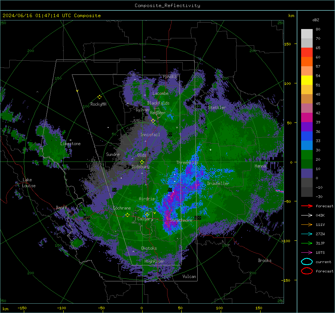The height and width of the screenshot is (313, 335).
Task: Pick the red 65 dBZ swatch
Action: point(307,52)
